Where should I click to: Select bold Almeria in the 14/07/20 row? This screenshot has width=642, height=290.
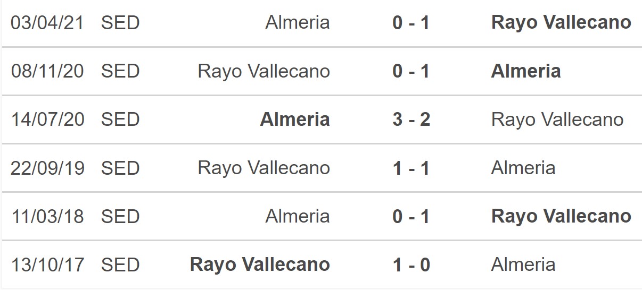[x=295, y=120]
